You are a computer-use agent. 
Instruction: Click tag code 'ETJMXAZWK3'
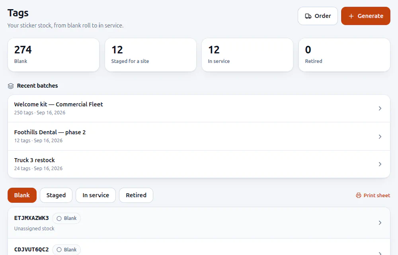pyautogui.click(x=31, y=218)
